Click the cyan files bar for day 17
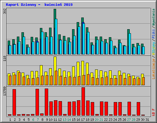Screen dimensions: 157x123 (84, 39)
